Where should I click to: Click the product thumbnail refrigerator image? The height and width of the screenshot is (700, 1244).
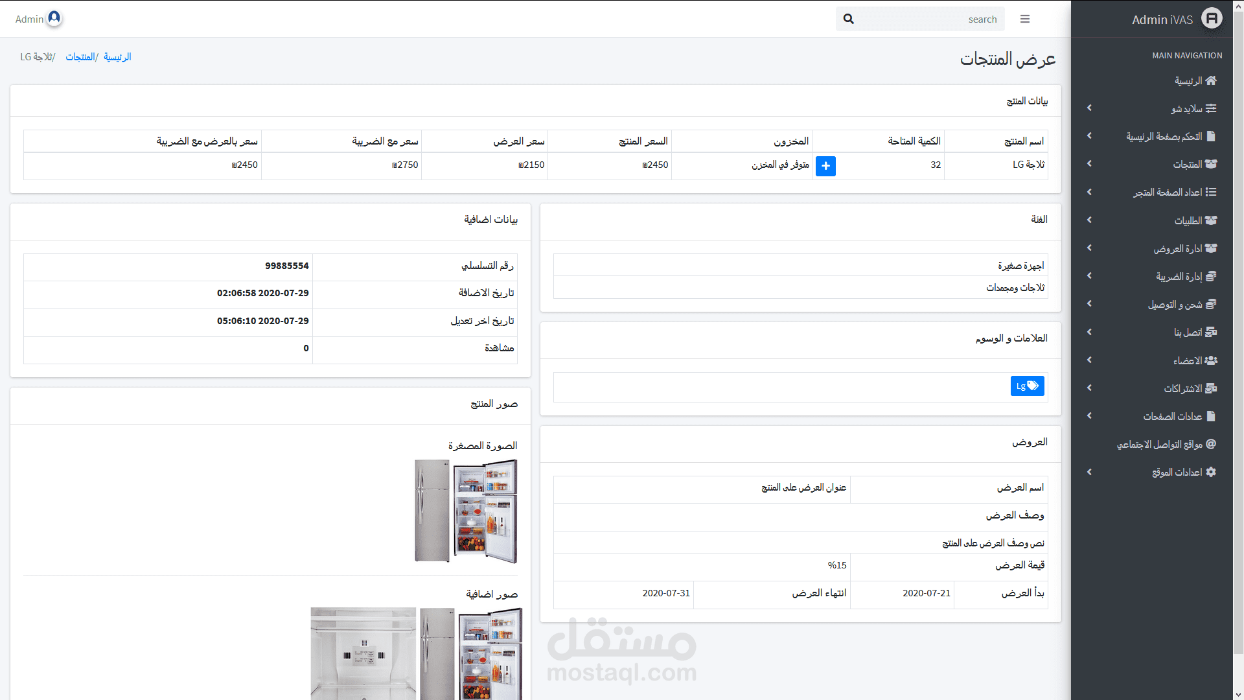tap(466, 511)
